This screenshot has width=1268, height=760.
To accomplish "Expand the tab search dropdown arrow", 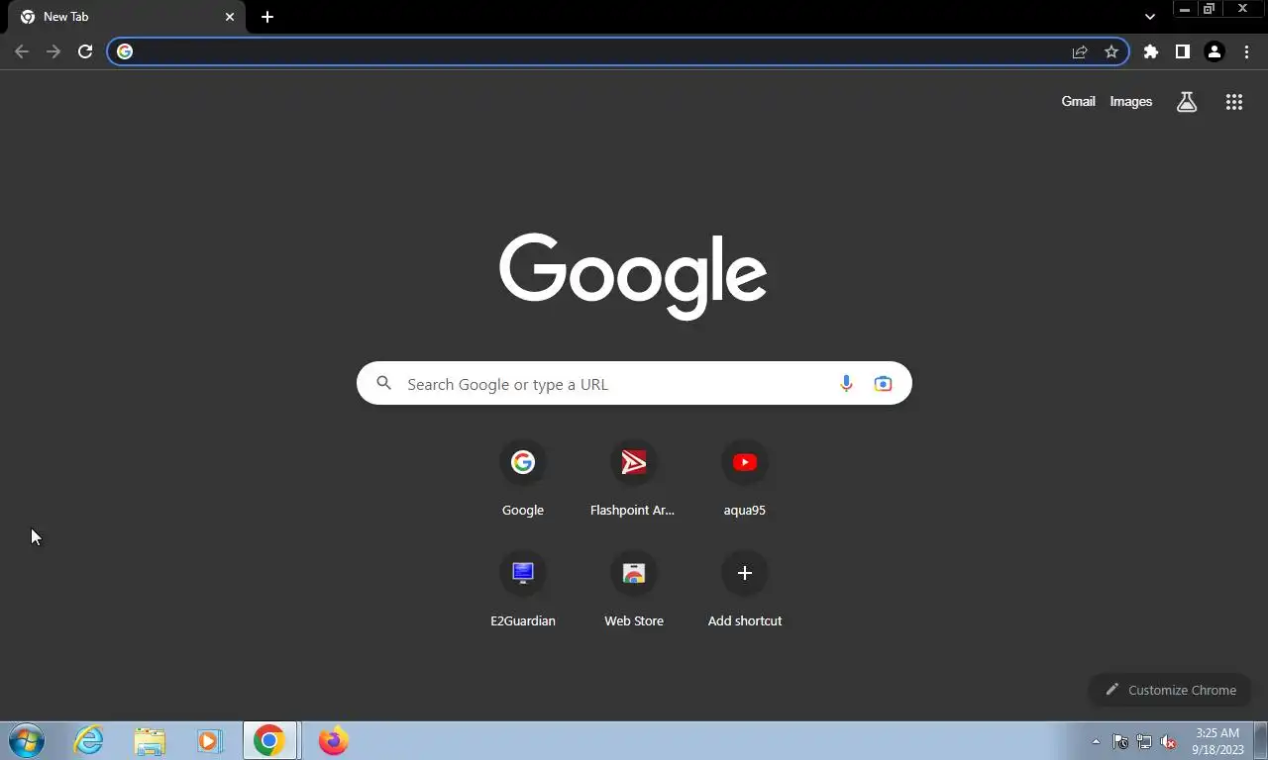I will pyautogui.click(x=1150, y=17).
